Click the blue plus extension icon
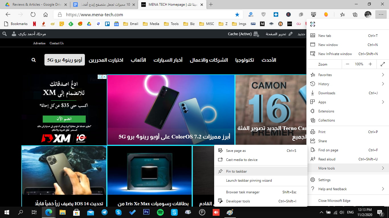This screenshot has height=218, width=389. pos(276,14)
